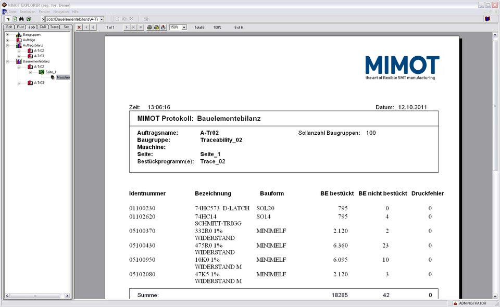The image size is (500, 307).
Task: Click the SOL20 Bauform value
Action: 265,208
